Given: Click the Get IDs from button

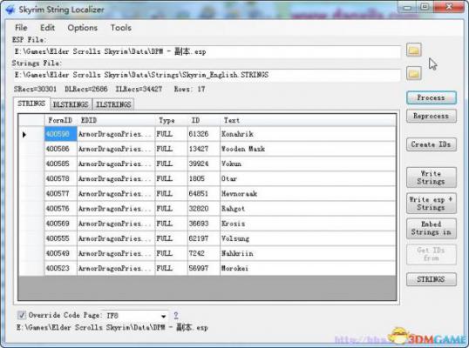Looking at the screenshot, I should pos(431,254).
